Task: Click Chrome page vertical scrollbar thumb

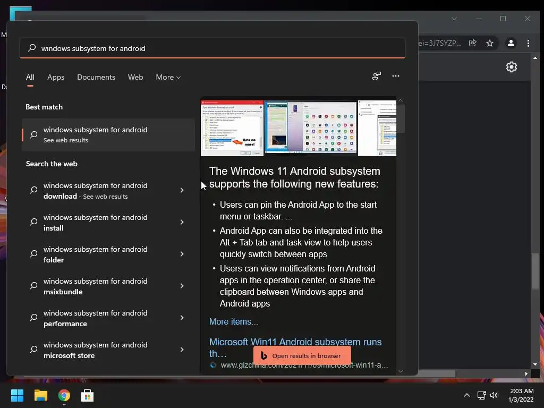Action: (x=535, y=271)
